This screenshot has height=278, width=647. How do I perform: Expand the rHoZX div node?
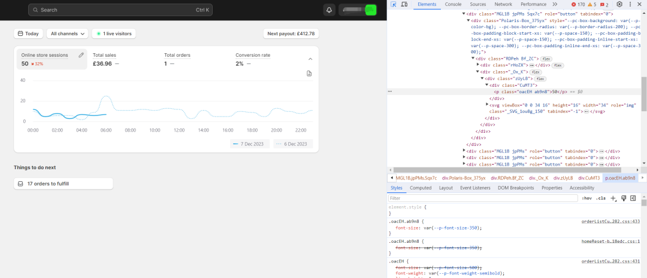coord(478,65)
